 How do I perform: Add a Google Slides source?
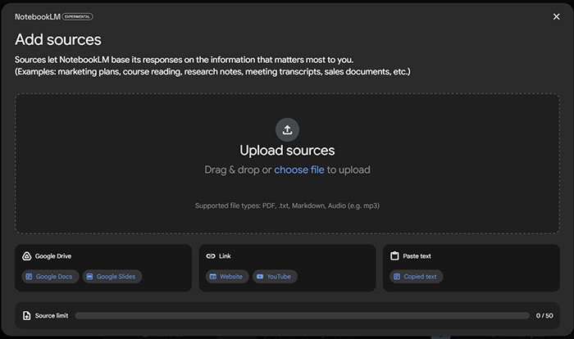112,277
